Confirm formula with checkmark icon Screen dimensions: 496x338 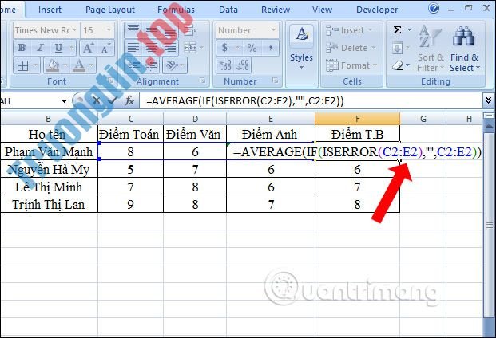[112, 101]
